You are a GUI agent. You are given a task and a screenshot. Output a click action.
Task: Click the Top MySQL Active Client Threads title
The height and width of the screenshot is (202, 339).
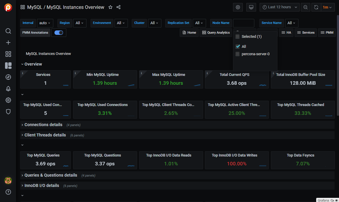tap(234, 105)
